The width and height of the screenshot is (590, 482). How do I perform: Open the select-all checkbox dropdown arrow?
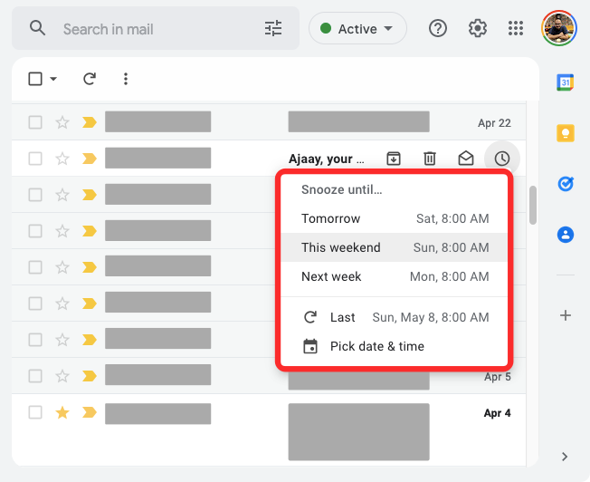53,79
